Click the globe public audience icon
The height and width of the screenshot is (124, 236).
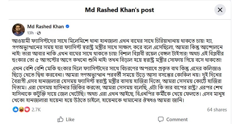(39, 33)
